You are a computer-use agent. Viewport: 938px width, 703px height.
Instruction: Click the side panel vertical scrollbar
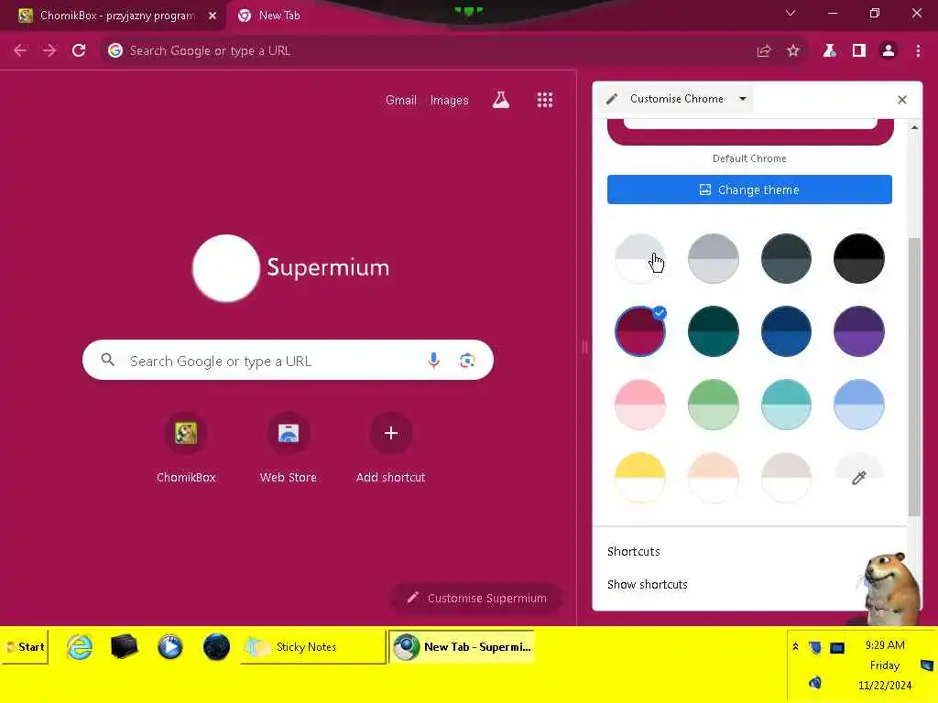tap(914, 376)
